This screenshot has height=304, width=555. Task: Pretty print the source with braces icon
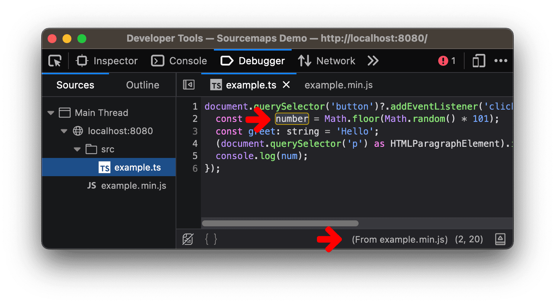(x=211, y=239)
